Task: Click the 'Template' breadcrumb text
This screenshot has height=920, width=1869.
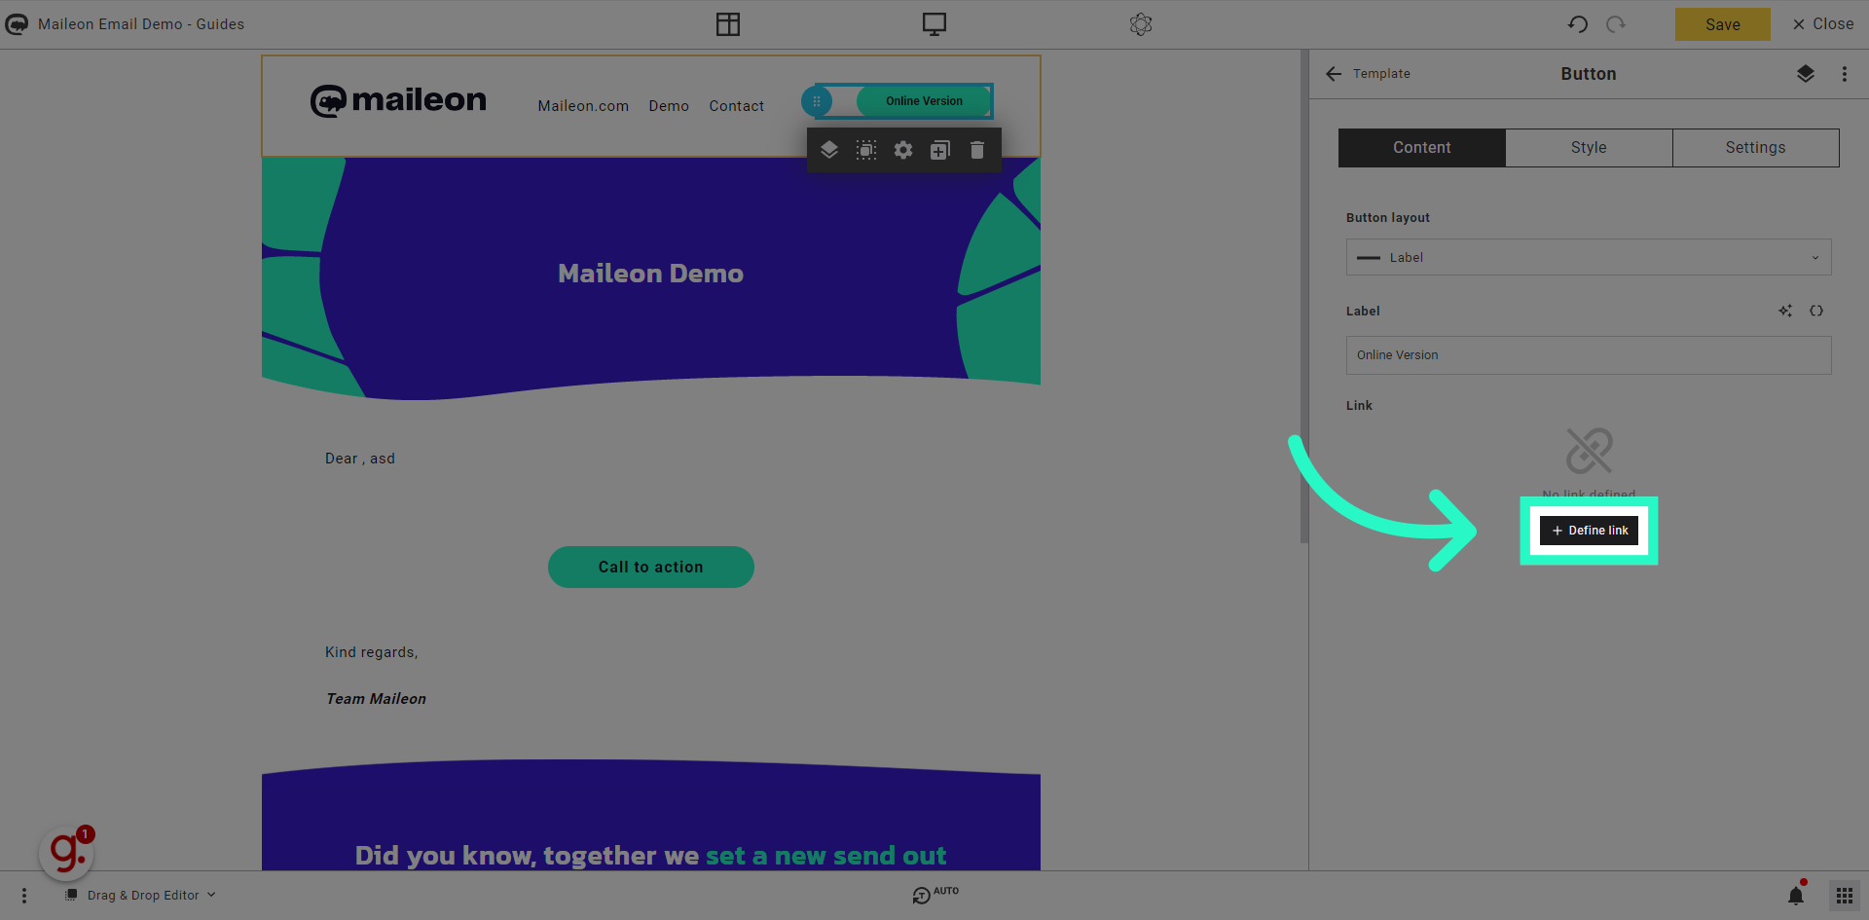Action: [x=1381, y=74]
